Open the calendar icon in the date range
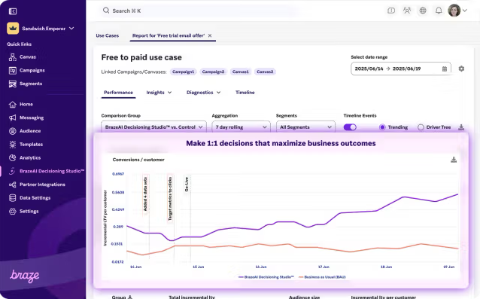This screenshot has height=299, width=480. point(445,69)
